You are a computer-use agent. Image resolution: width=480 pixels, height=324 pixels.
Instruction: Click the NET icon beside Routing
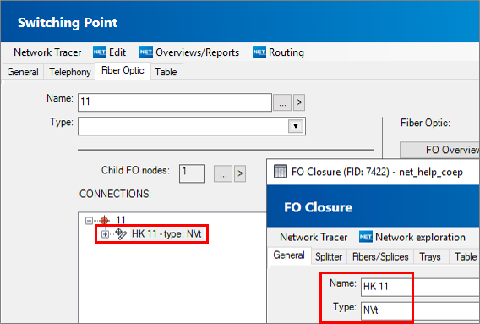pyautogui.click(x=259, y=52)
